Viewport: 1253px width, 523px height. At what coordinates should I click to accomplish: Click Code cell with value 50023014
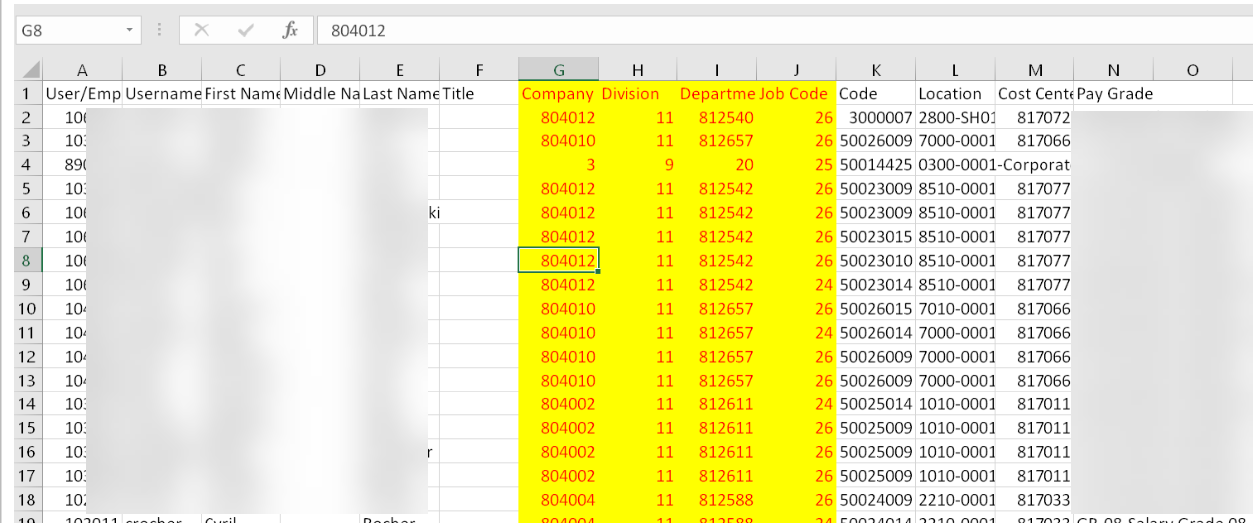point(875,284)
